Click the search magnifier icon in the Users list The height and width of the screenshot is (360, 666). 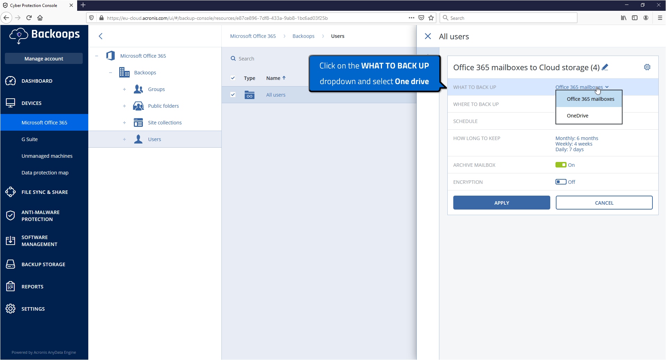[x=233, y=58]
